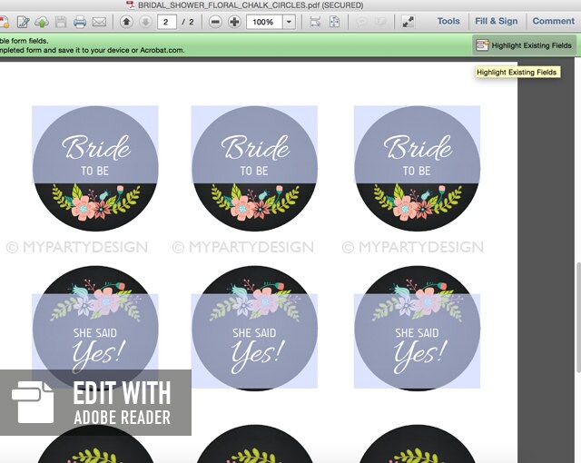Enter read mode with the expand arrows icon
Screen dimensions: 581x463
pyautogui.click(x=408, y=22)
